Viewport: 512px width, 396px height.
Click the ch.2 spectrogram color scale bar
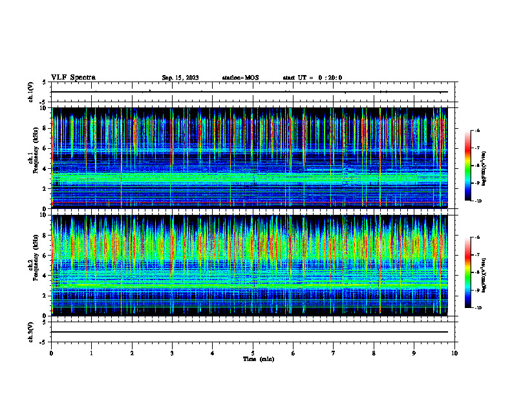click(468, 272)
